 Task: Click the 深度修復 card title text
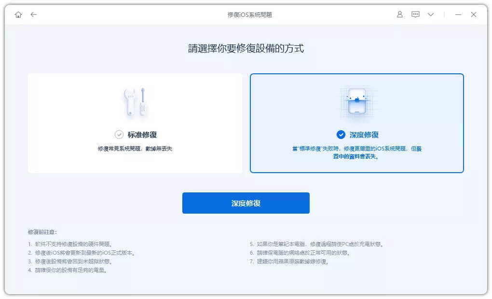364,135
